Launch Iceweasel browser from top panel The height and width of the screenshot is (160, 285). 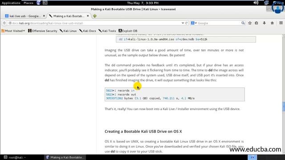(x=39, y=3)
